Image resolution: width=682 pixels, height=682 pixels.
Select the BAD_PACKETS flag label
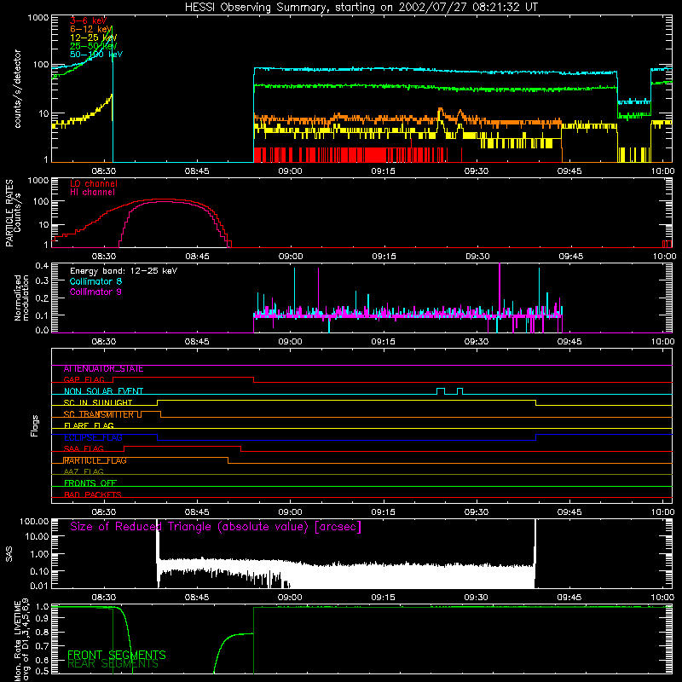[x=93, y=495]
